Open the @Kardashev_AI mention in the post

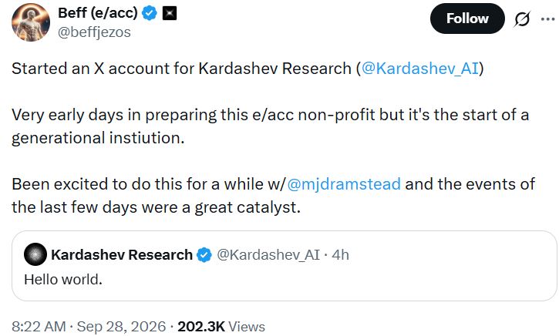click(420, 69)
